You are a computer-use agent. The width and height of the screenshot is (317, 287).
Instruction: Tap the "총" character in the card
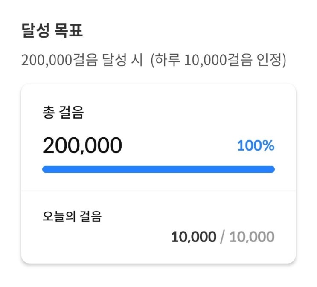pos(49,113)
